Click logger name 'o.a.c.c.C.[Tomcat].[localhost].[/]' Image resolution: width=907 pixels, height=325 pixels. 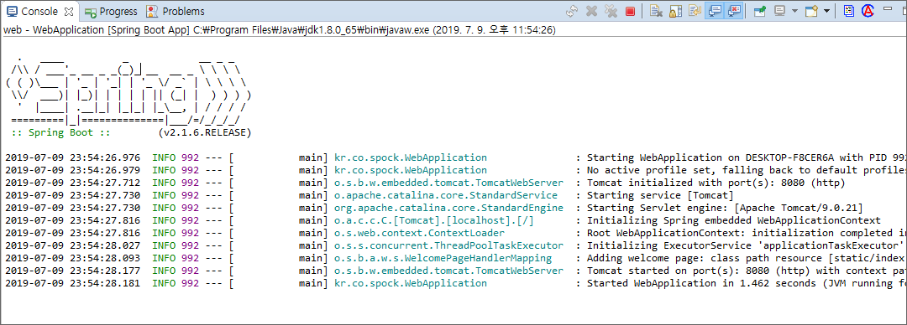434,220
